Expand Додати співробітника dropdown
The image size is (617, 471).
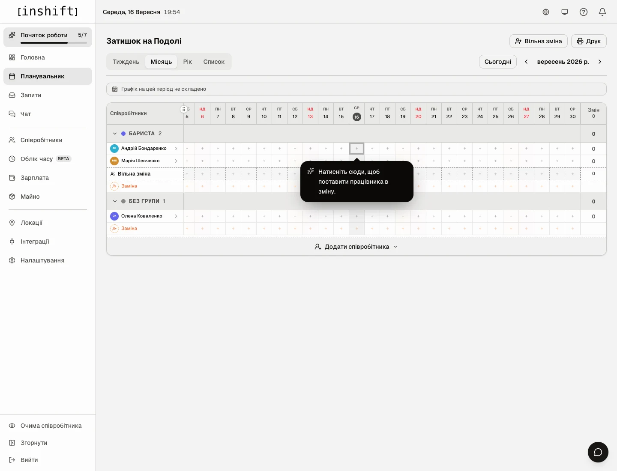pyautogui.click(x=356, y=247)
